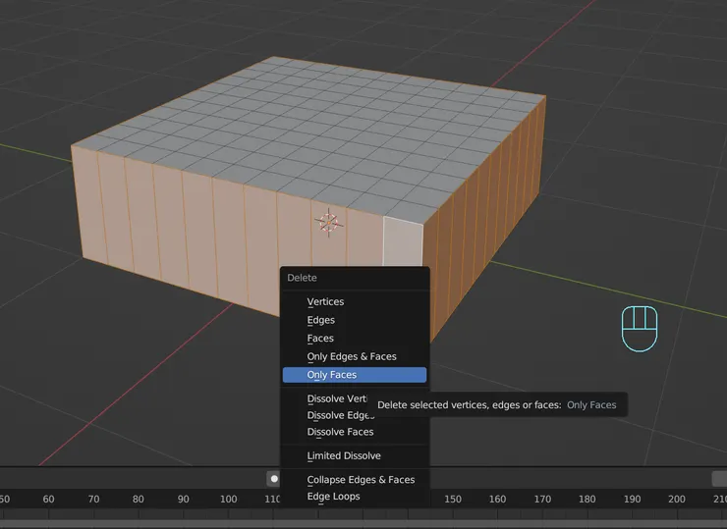Run Limited Dissolve from the Delete menu
727x529 pixels.
pyautogui.click(x=343, y=455)
